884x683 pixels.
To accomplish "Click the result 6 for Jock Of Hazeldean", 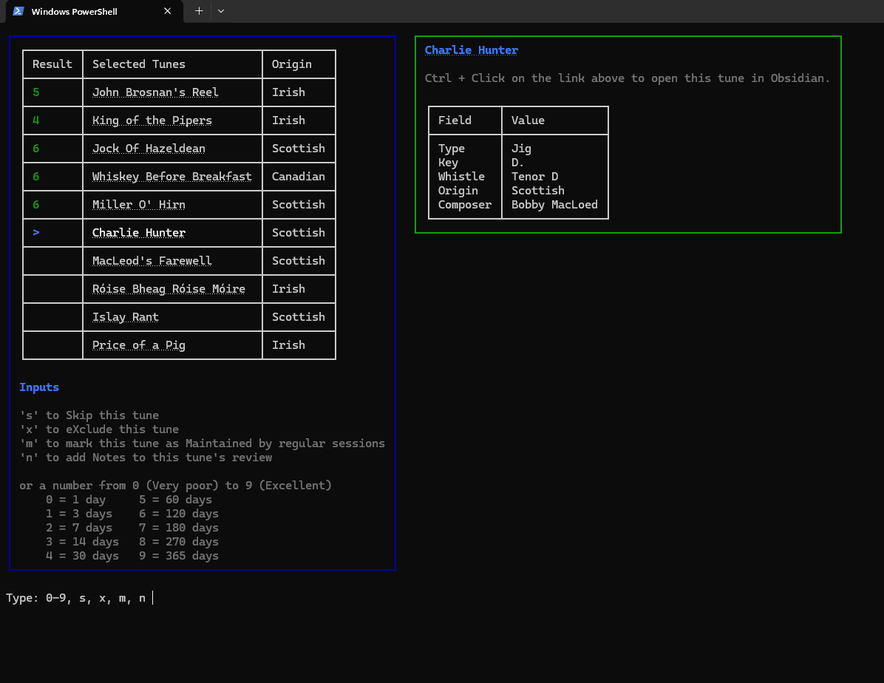I will (36, 149).
